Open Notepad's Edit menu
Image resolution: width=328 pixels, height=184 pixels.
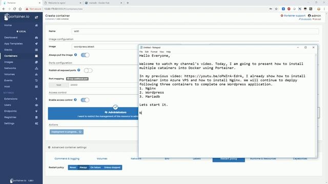pyautogui.click(x=147, y=52)
